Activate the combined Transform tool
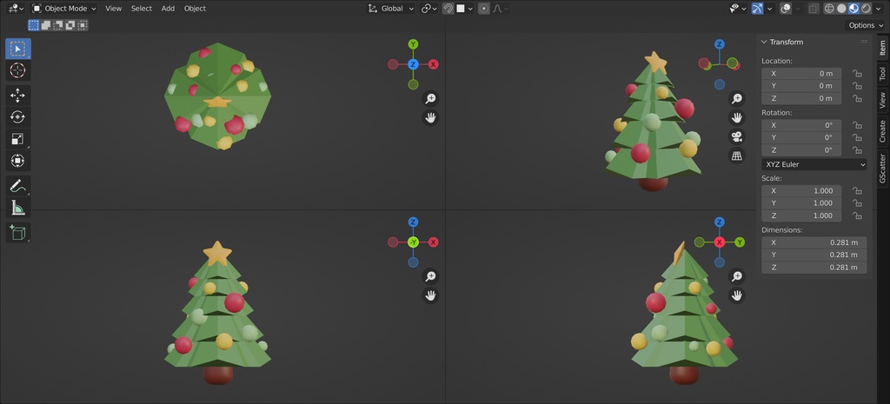Screen dimensions: 890x404 18,161
